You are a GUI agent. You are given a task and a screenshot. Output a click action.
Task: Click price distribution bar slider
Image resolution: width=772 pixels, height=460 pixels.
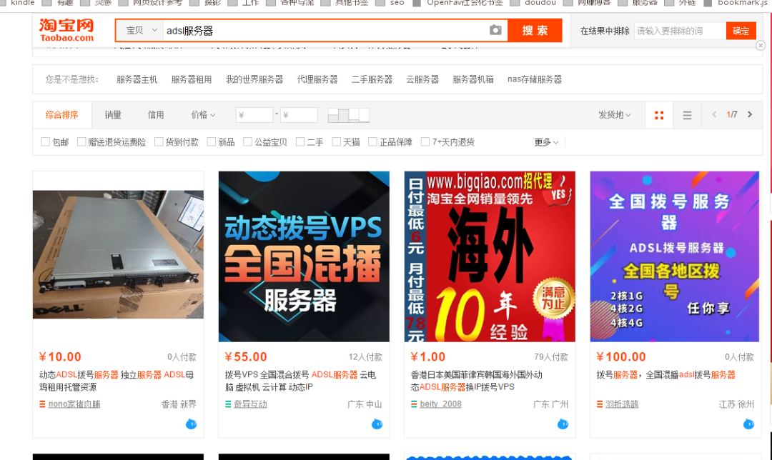click(349, 115)
